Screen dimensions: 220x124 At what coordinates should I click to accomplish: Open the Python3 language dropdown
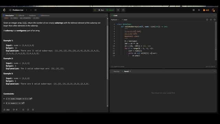115,20
